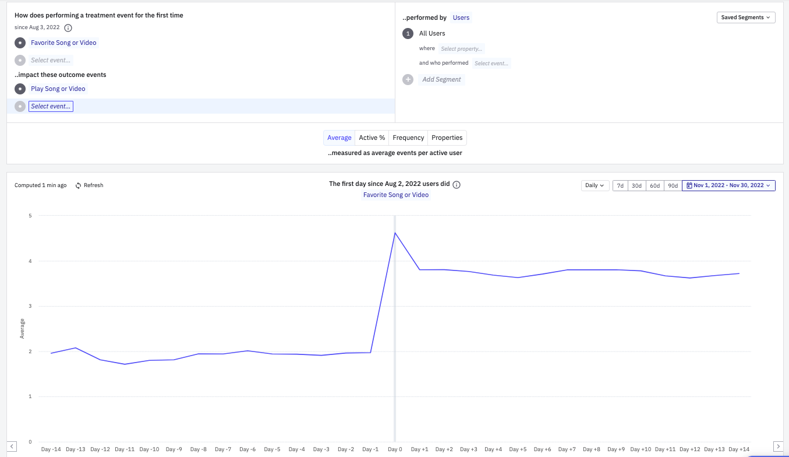
Task: Open the highlighted outcome 'Select event...' field
Action: [x=51, y=106]
